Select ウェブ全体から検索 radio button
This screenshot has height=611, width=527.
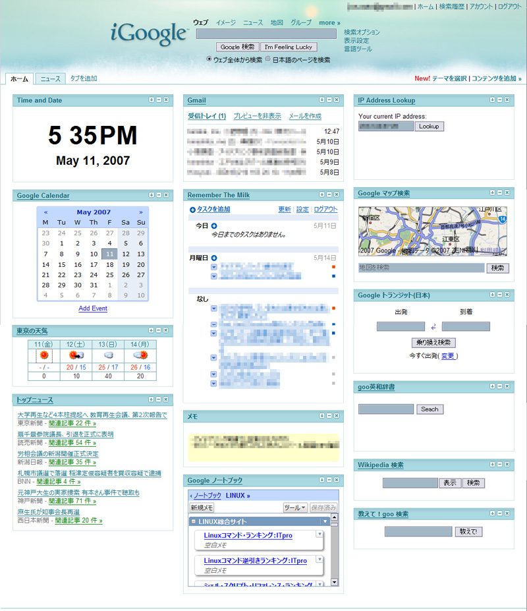[x=209, y=59]
